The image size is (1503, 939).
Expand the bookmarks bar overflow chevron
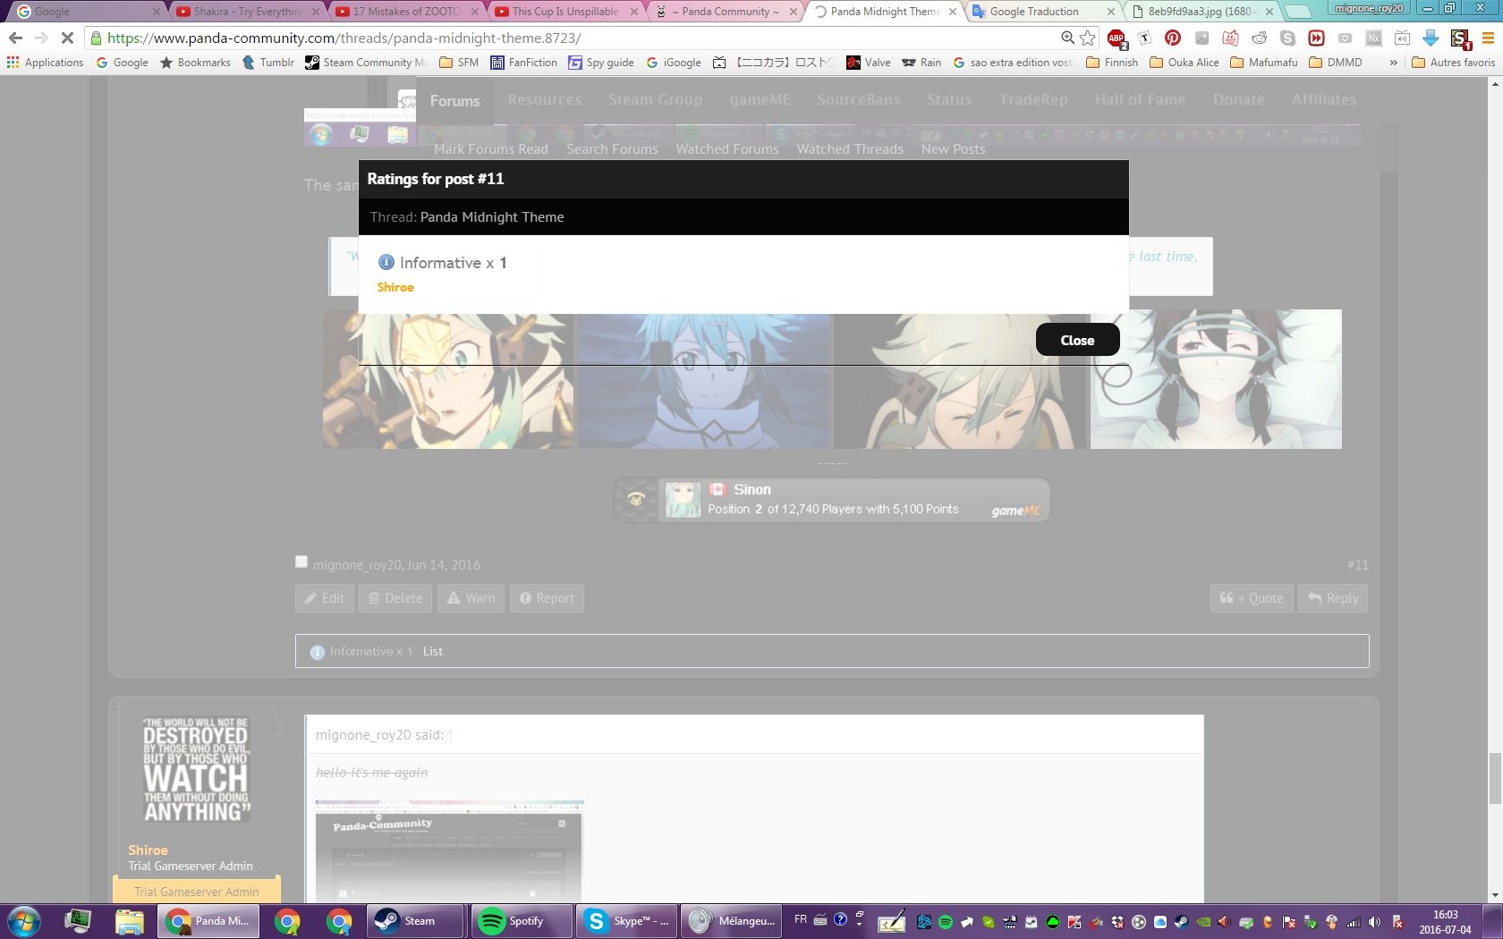click(x=1393, y=63)
